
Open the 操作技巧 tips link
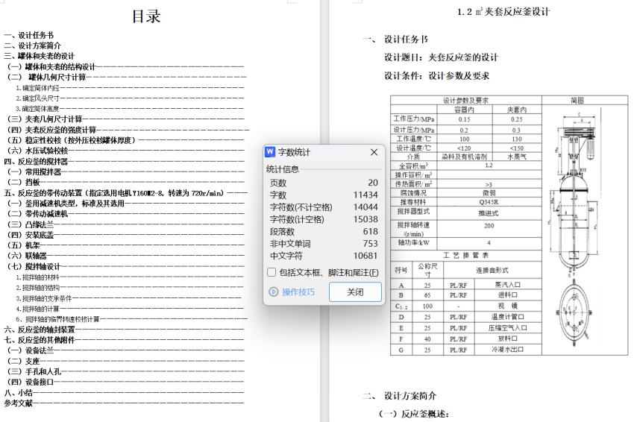298,292
